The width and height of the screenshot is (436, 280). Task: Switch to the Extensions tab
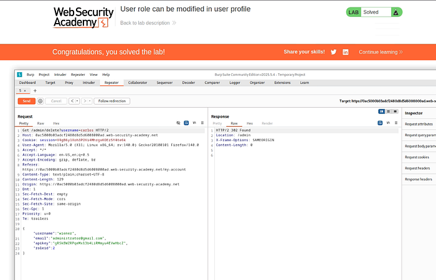click(x=282, y=83)
